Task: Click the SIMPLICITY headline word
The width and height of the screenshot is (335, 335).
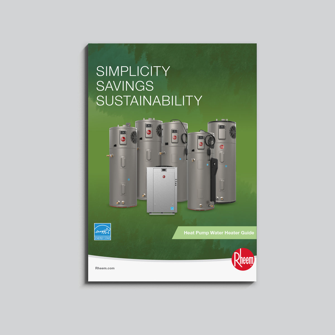Action: click(133, 71)
